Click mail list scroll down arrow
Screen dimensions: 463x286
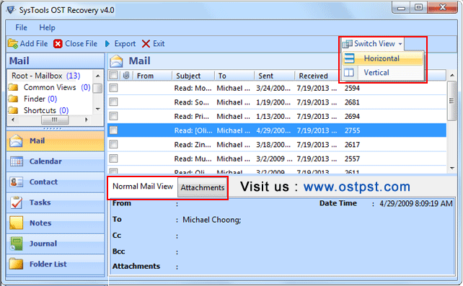click(x=451, y=168)
